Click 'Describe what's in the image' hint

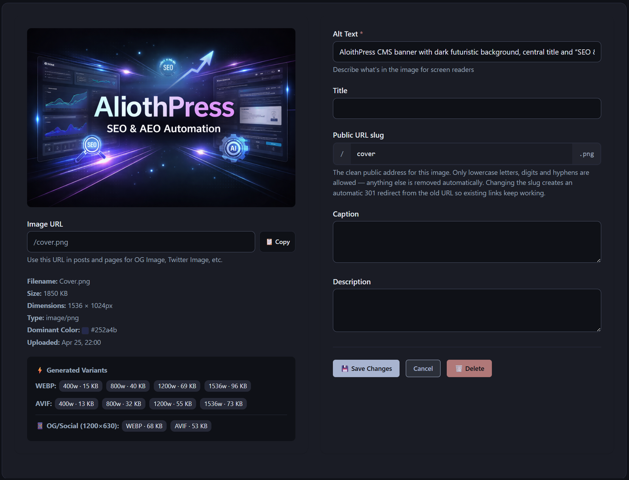pyautogui.click(x=403, y=70)
